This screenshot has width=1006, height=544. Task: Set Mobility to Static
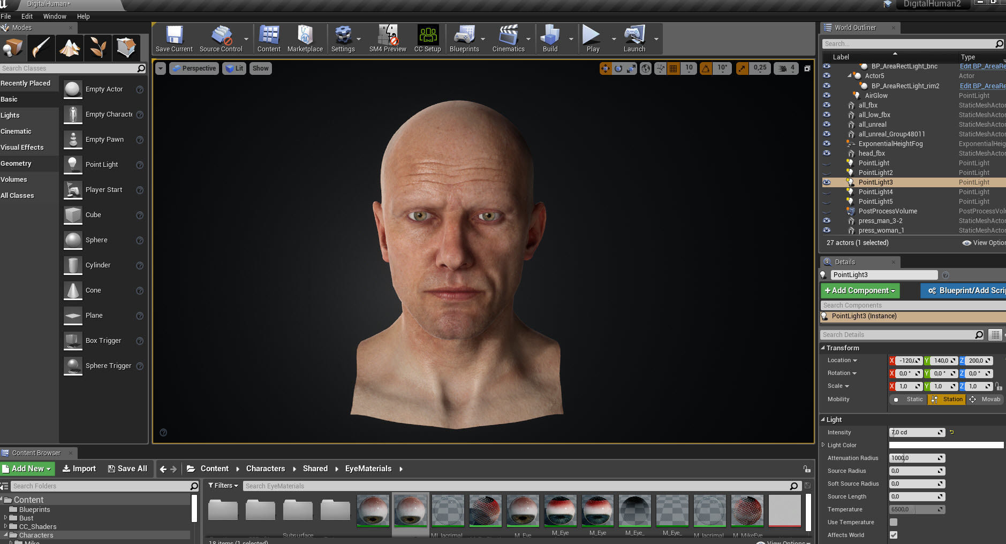[x=909, y=400]
